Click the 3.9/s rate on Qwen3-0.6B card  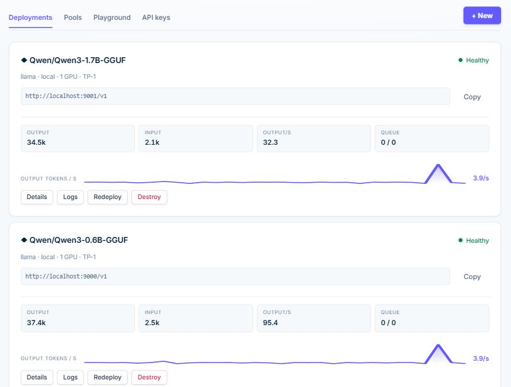pyautogui.click(x=481, y=358)
